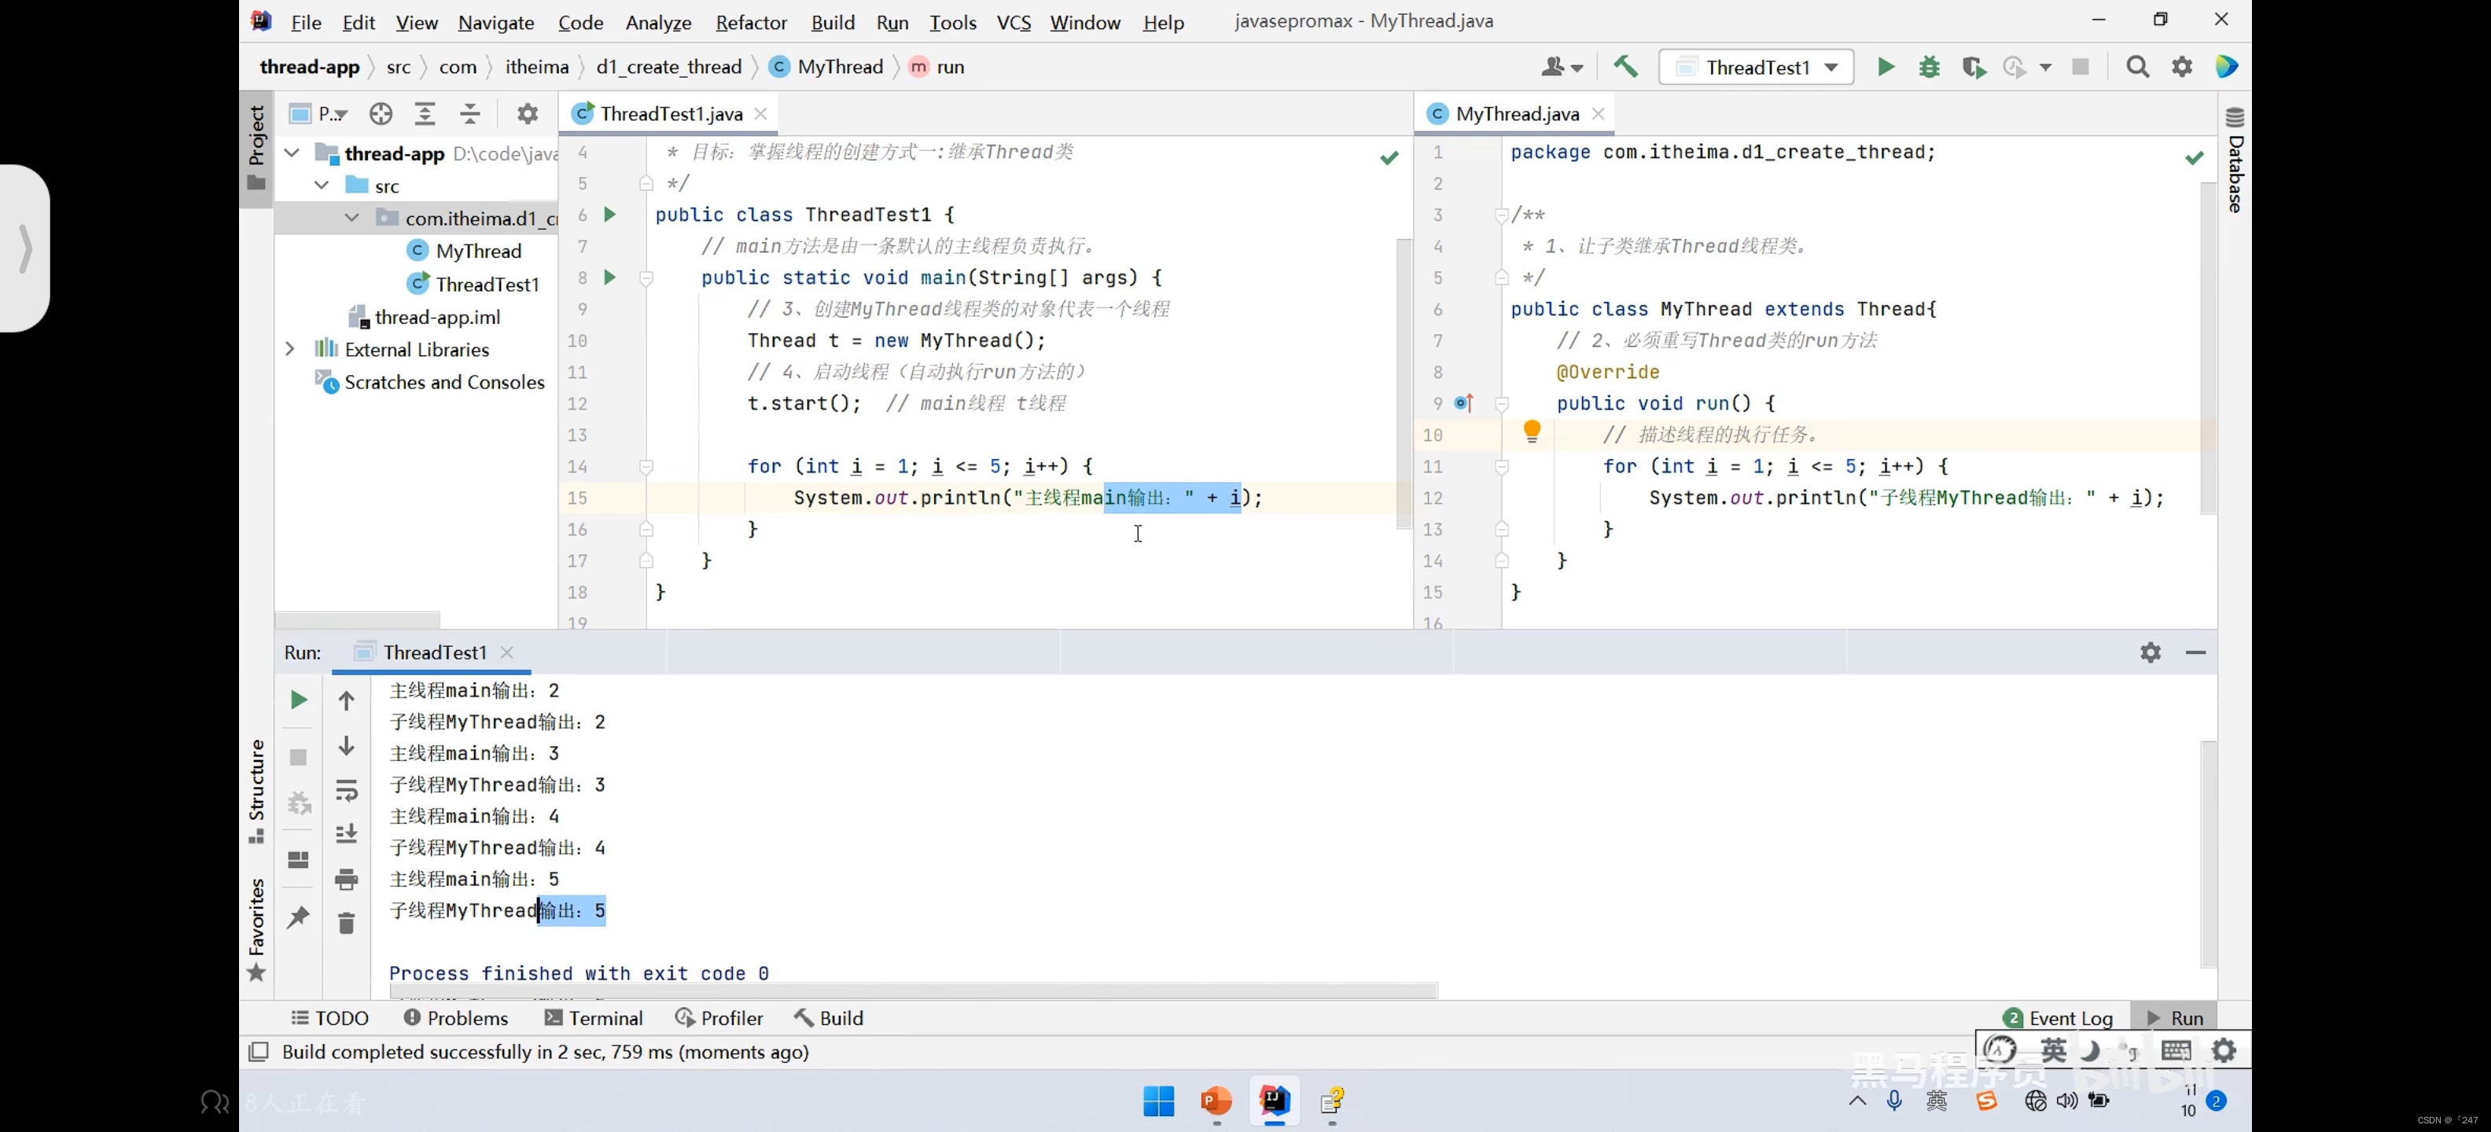Screen dimensions: 2491x1132
Task: Open the user account dropdown in the toolbar
Action: (1561, 67)
